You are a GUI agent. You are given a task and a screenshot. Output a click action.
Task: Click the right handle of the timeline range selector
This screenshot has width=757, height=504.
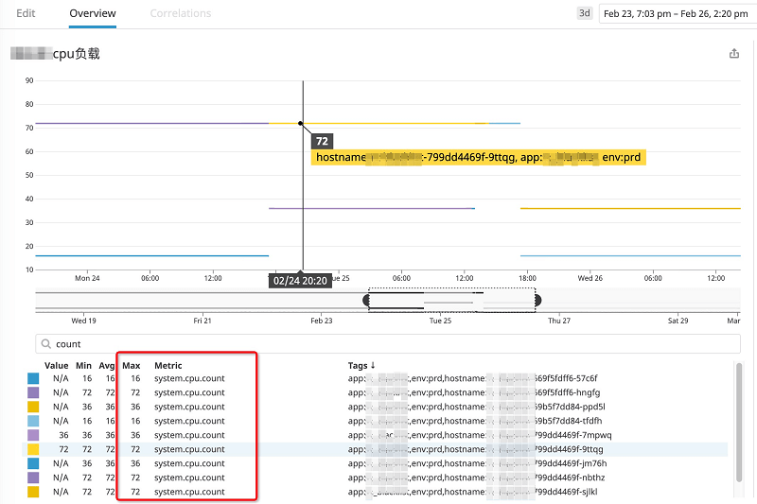[x=537, y=300]
